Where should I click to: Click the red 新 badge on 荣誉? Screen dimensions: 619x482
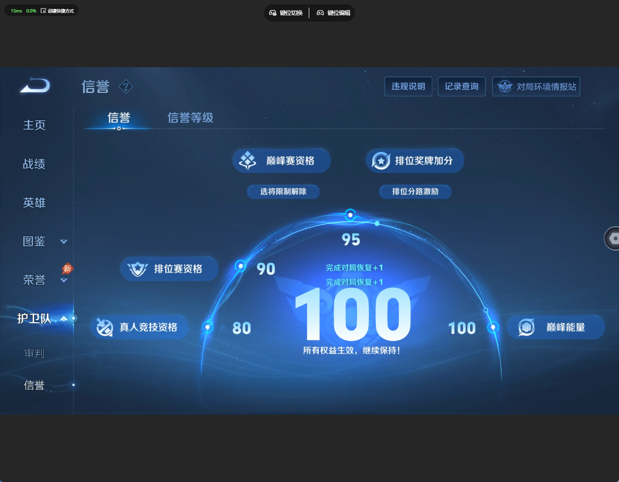[x=67, y=268]
